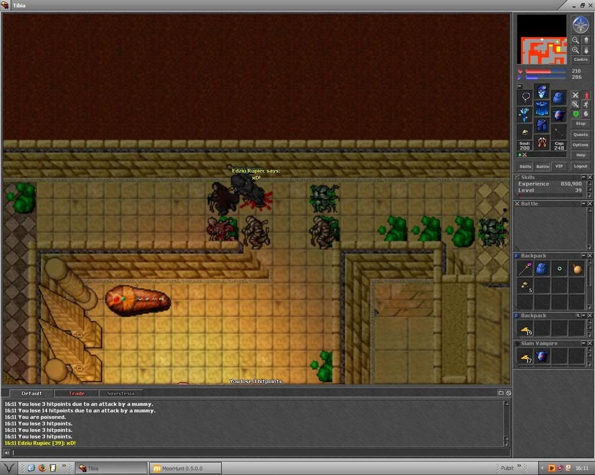Zoom in the minimap
This screenshot has height=475, width=595.
coord(576,50)
